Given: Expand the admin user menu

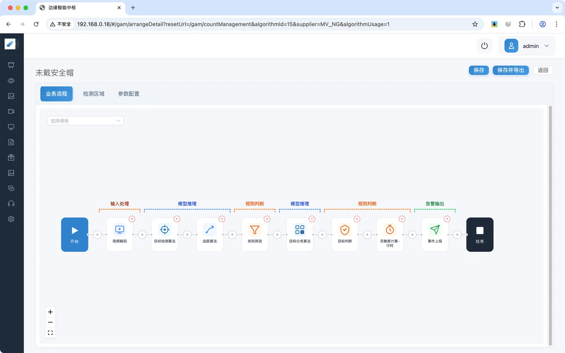Looking at the screenshot, I should (x=527, y=46).
